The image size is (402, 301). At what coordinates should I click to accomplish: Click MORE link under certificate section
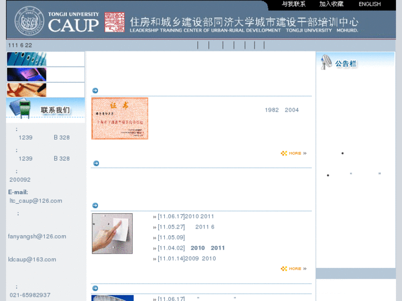click(x=294, y=153)
